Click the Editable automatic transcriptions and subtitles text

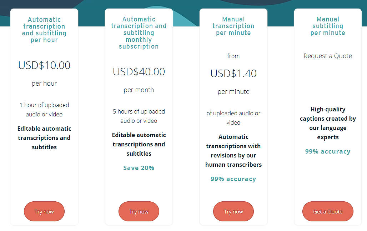[44, 138]
